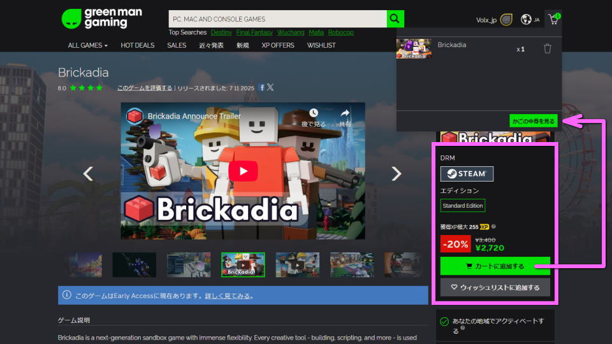Select the Standard Edition option
The height and width of the screenshot is (344, 612).
[463, 206]
